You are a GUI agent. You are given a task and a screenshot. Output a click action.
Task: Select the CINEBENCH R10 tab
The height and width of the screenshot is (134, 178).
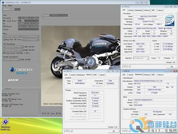pos(8,9)
